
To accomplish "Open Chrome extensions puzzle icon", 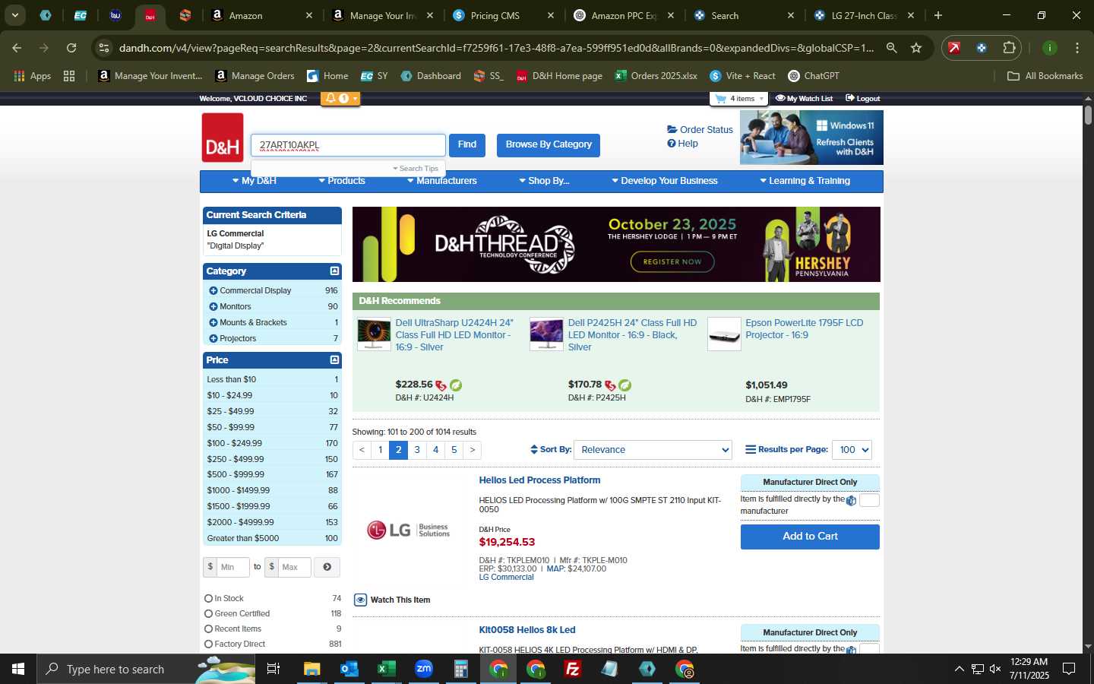I will coord(1009,48).
